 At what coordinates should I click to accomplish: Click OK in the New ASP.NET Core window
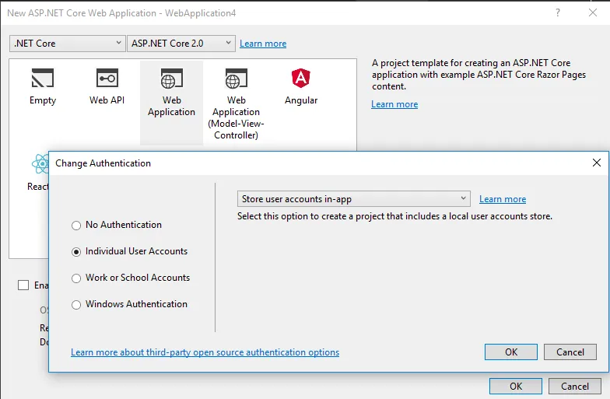[x=515, y=386]
